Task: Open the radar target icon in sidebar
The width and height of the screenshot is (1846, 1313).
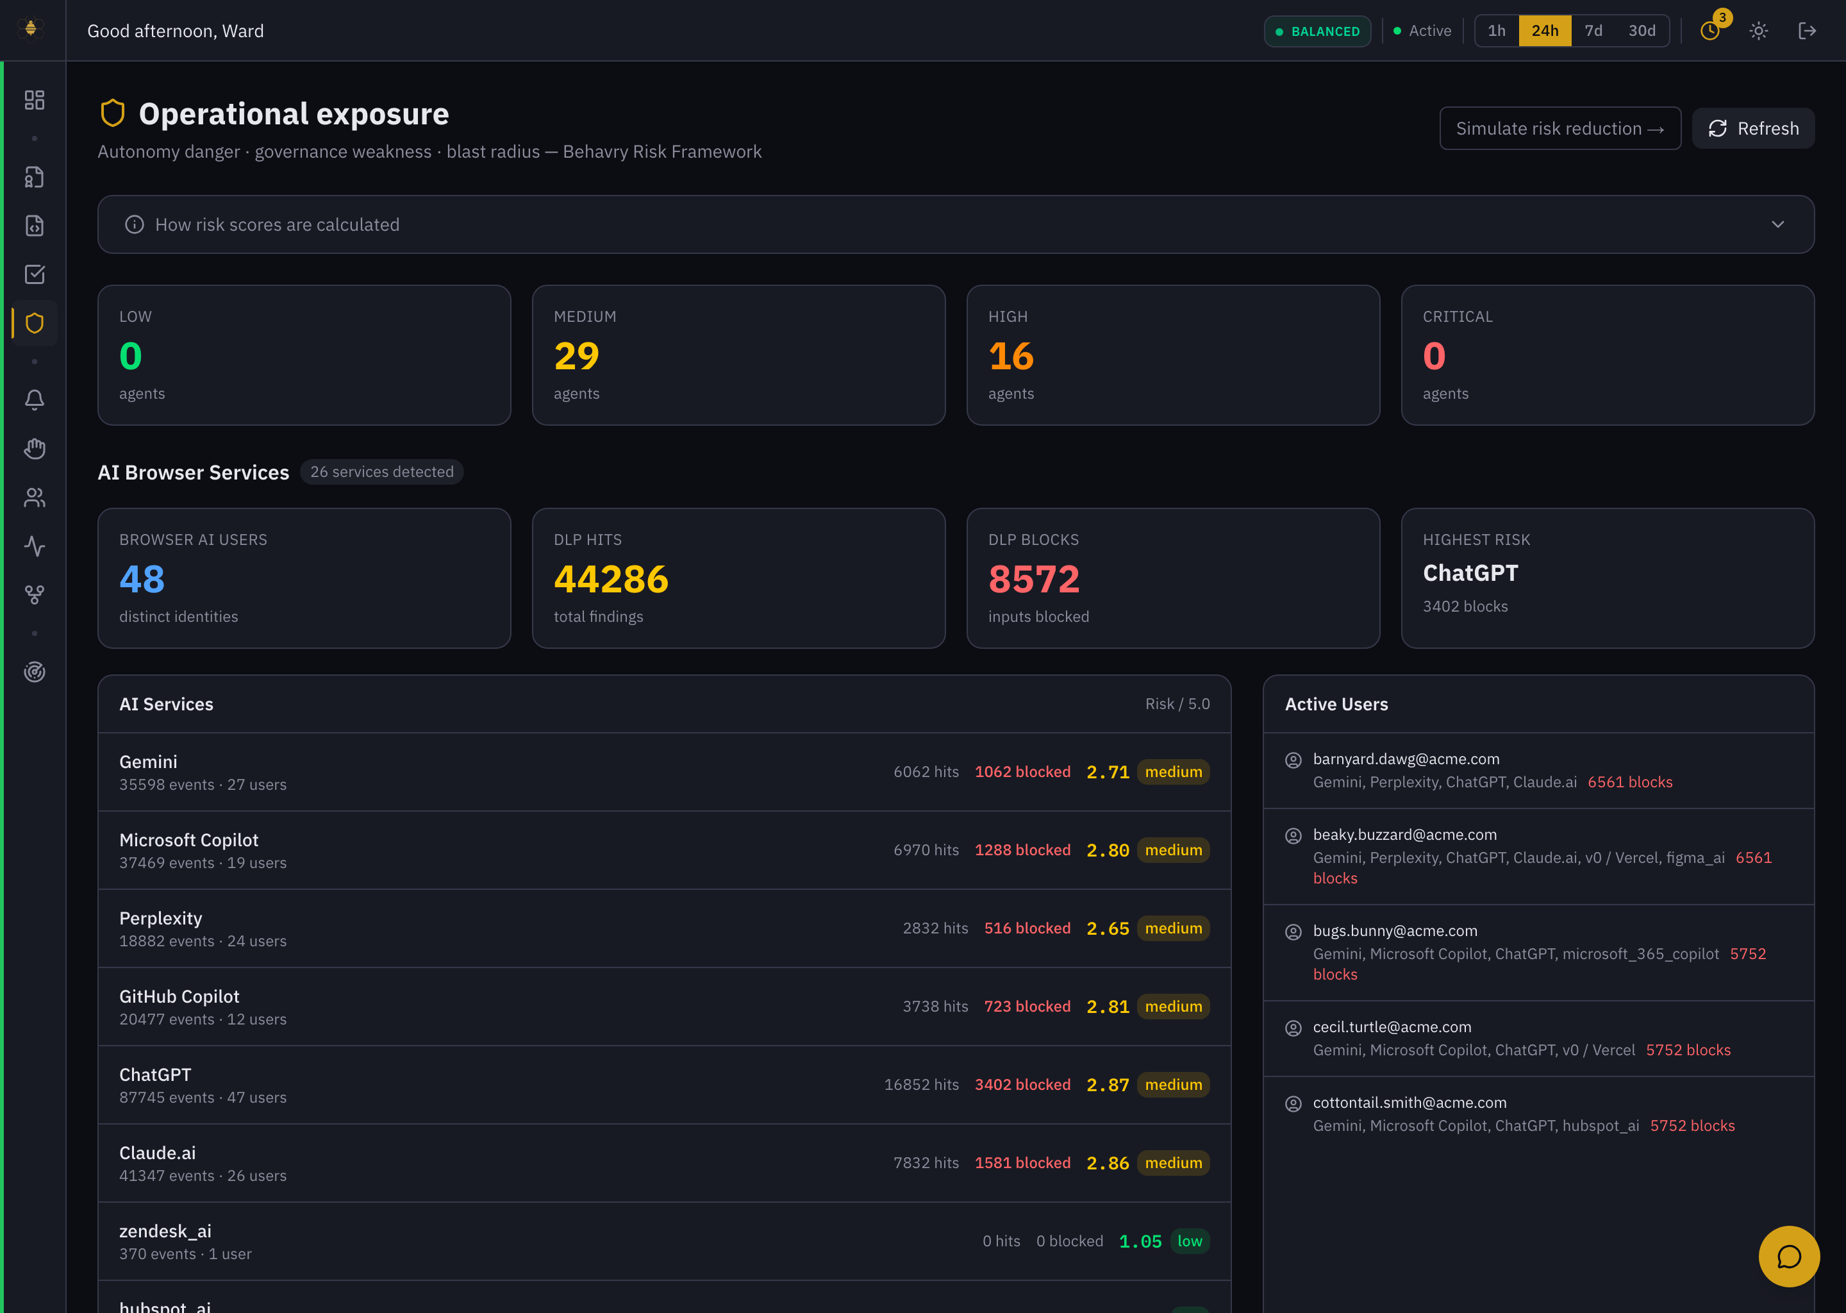Action: 34,672
